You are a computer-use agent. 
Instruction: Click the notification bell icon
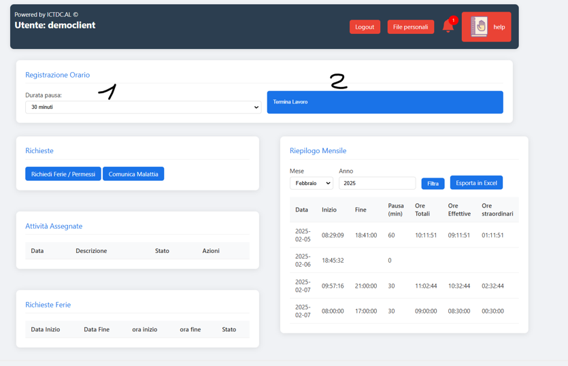(448, 27)
